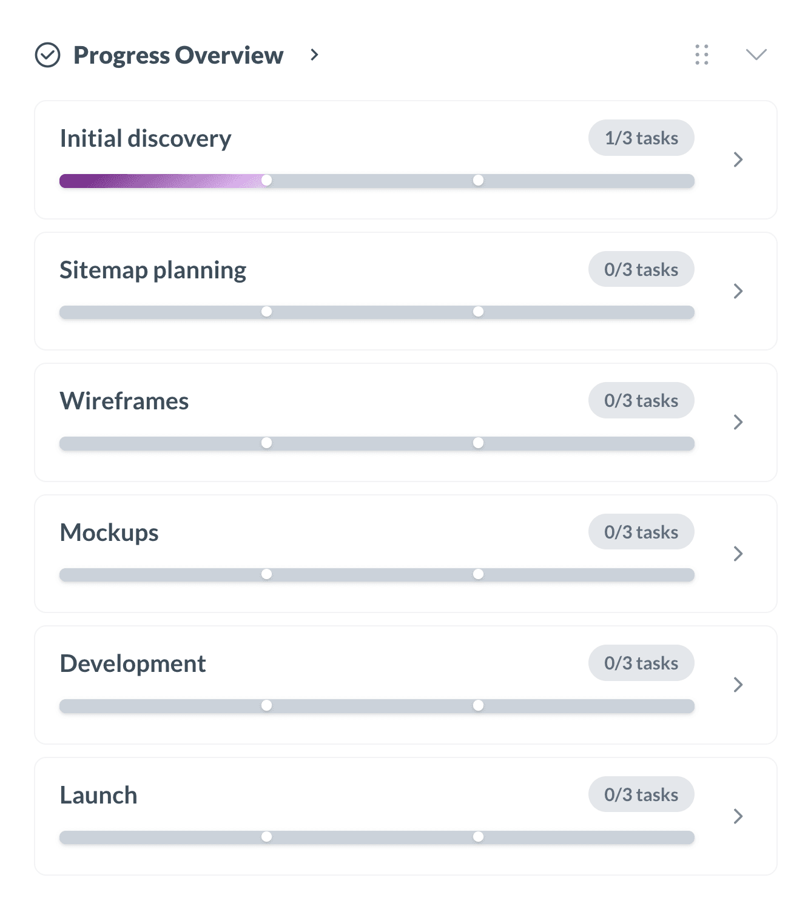Image resolution: width=808 pixels, height=906 pixels.
Task: Click the Sitemap planning title
Action: [x=153, y=269]
